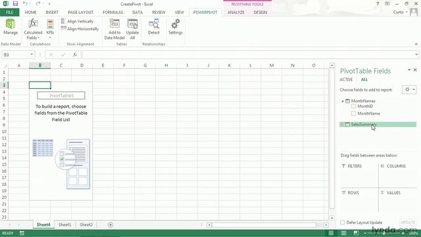Viewport: 421px width, 237px height.
Task: Click zoom in plus button
Action: pyautogui.click(x=403, y=233)
